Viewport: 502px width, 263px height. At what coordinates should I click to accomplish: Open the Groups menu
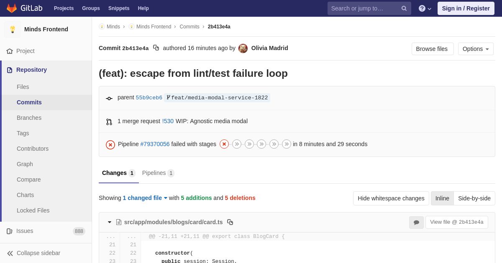tap(91, 8)
